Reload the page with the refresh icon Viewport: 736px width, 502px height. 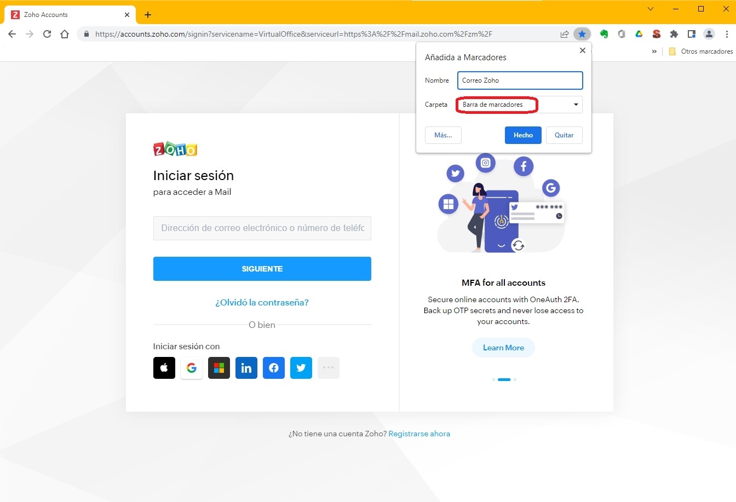47,34
